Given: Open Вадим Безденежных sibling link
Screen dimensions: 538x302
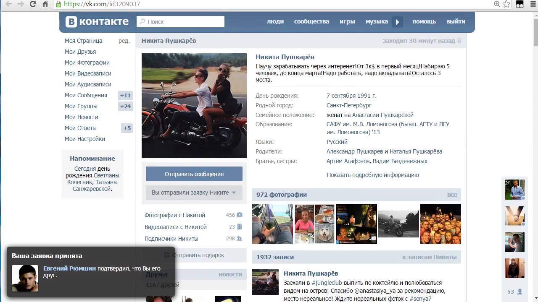Looking at the screenshot, I should pos(400,161).
